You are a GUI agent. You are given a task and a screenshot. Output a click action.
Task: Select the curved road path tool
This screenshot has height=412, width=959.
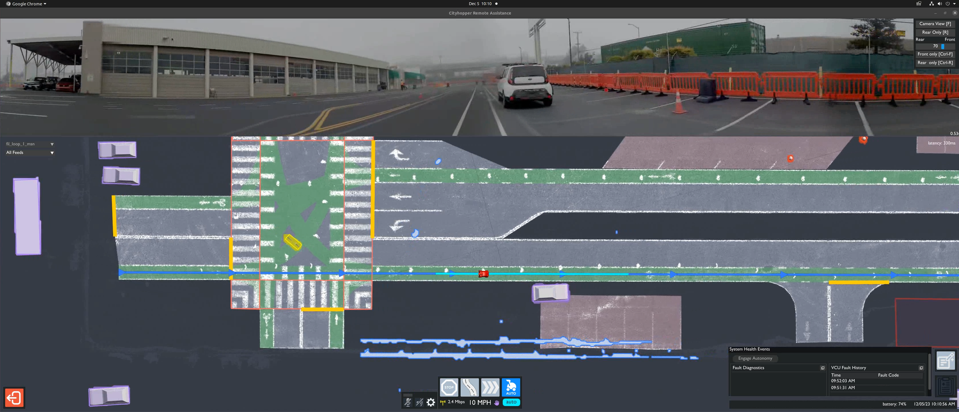tap(470, 387)
